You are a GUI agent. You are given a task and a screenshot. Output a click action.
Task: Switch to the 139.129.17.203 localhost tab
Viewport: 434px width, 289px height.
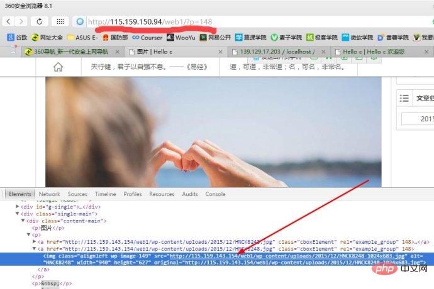pyautogui.click(x=277, y=52)
